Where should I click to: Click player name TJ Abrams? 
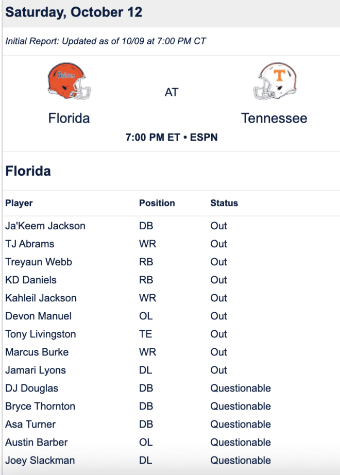[30, 244]
